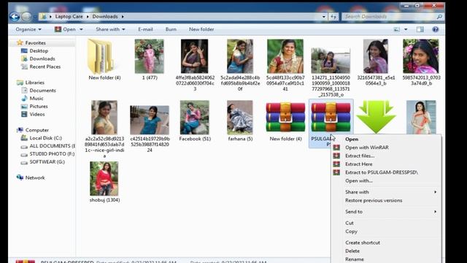The image size is (467, 263).
Task: Click the New folder toolbar button
Action: click(201, 29)
